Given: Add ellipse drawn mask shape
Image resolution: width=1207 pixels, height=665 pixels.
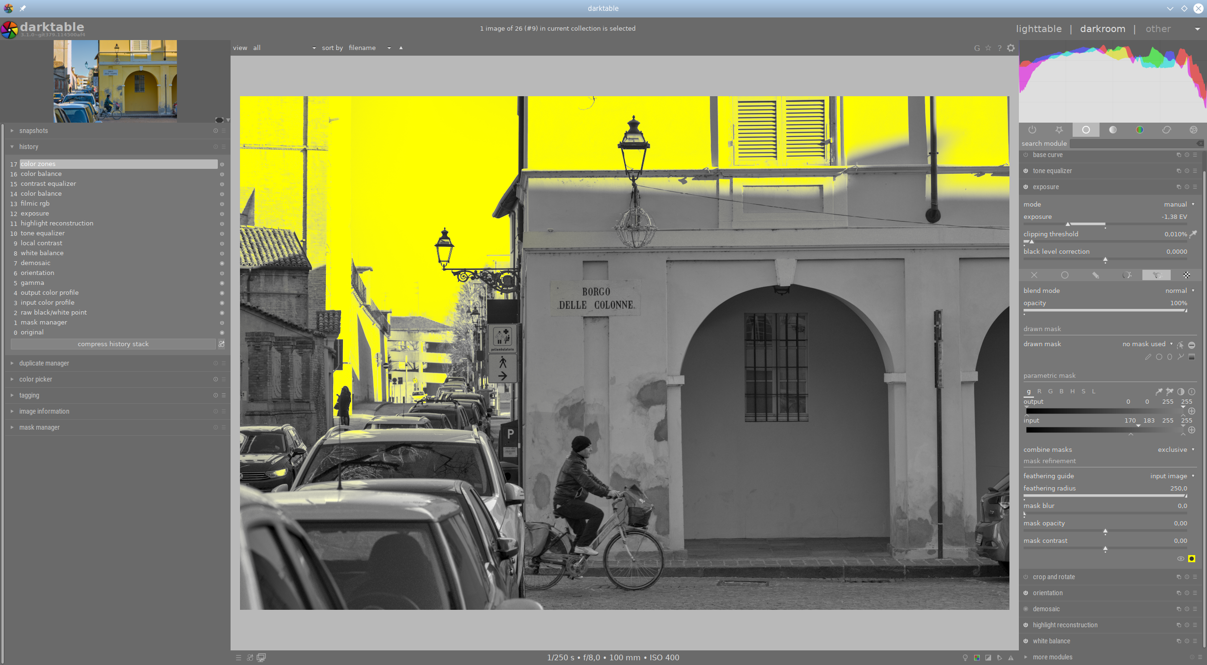Looking at the screenshot, I should click(x=1170, y=357).
